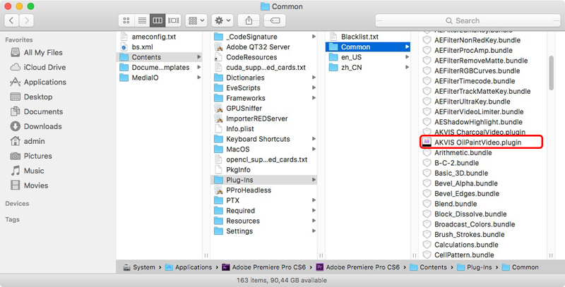565x287 pixels.
Task: Select the highlighted Common folder
Action: coord(368,47)
